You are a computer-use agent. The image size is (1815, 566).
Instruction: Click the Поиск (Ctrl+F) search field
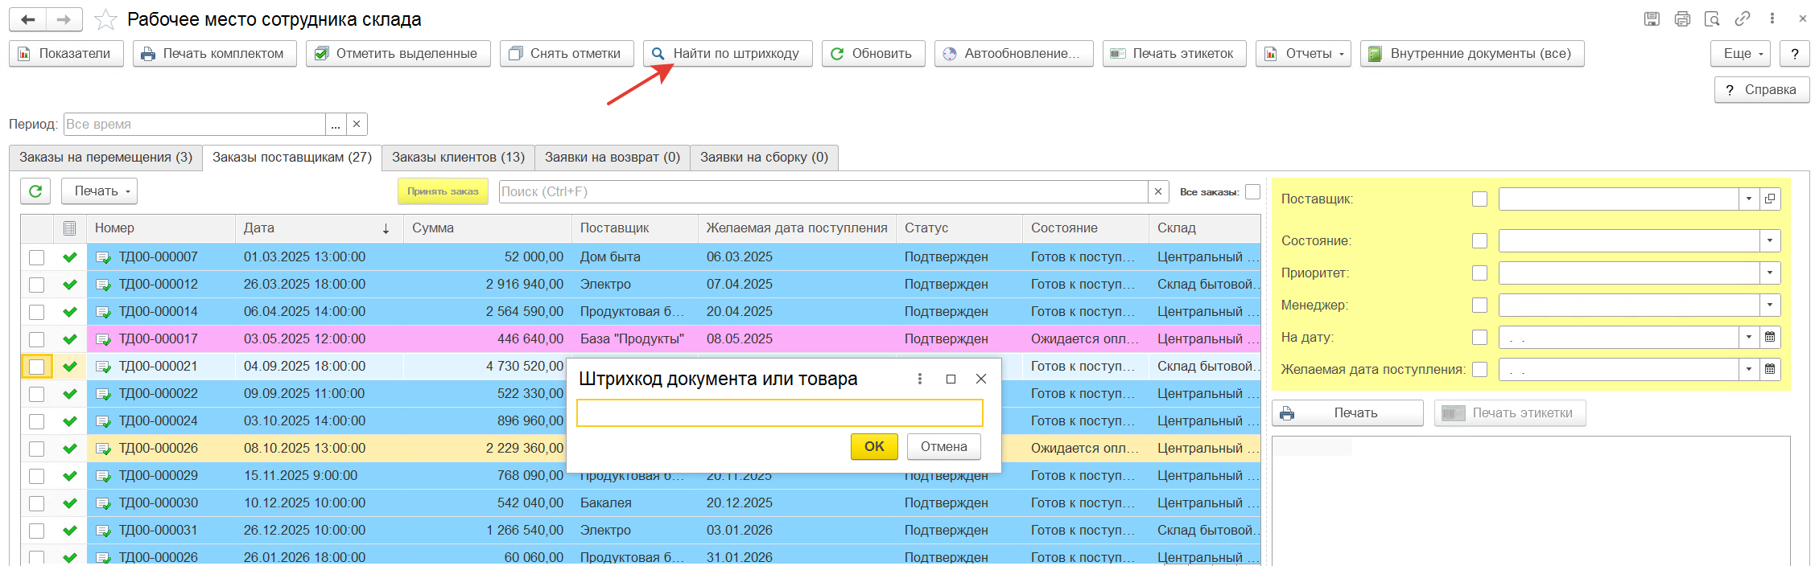[x=823, y=191]
